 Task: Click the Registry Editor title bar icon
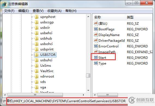click(4, 4)
